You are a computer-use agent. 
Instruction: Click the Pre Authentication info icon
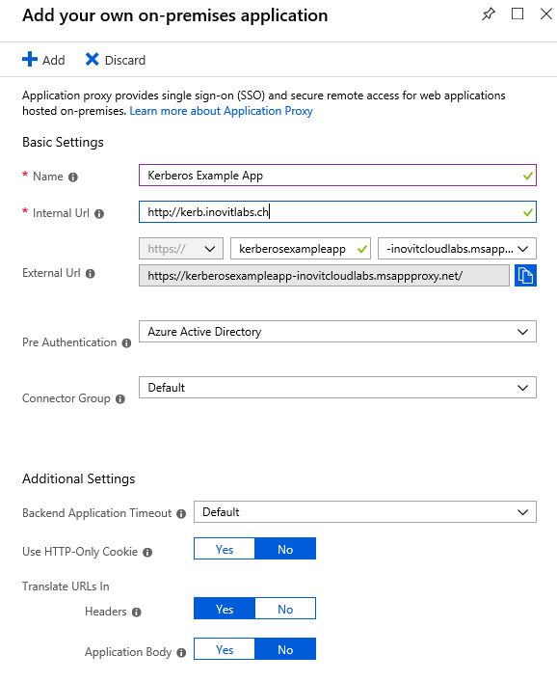click(126, 343)
